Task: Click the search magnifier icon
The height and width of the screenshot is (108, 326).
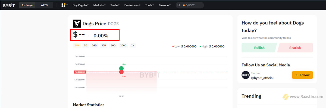Action: [179, 5]
